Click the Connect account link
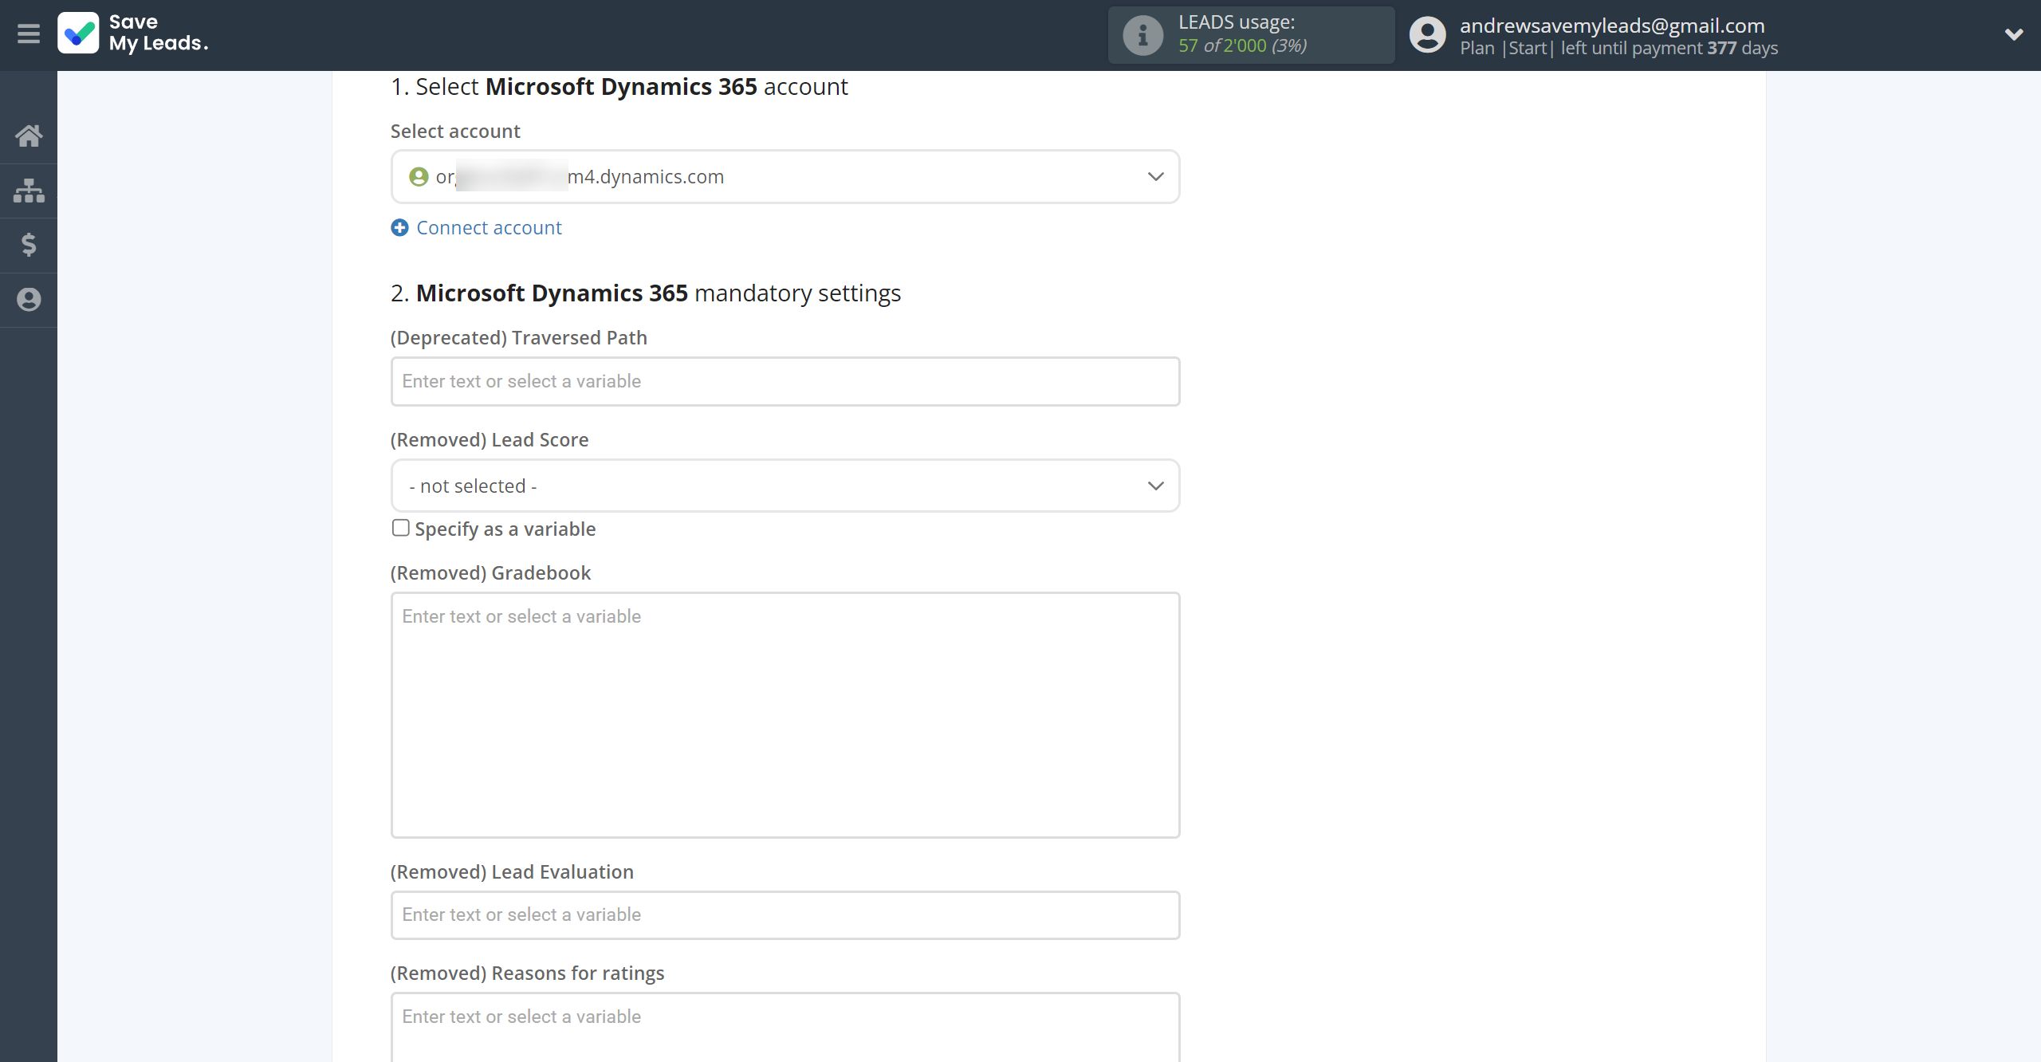The height and width of the screenshot is (1062, 2041). point(489,226)
